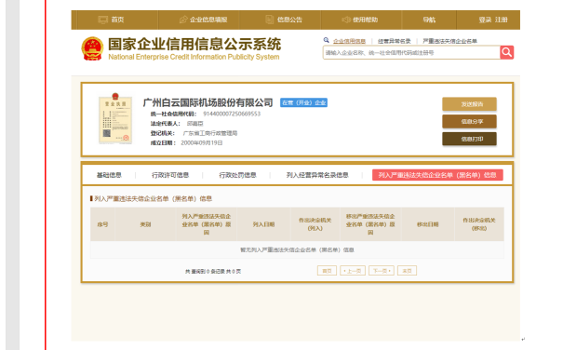Switch to the 行政许可信息 tab
563x350 pixels.
170,175
